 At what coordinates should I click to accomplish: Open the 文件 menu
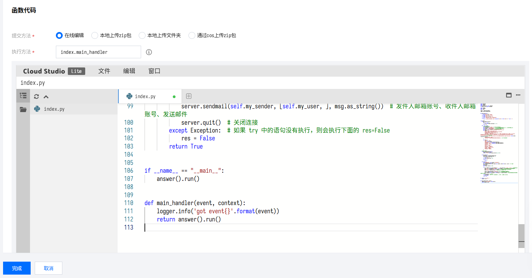point(104,71)
